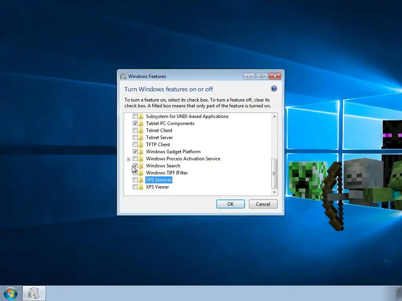Check the Telnet Server checkbox
402x301 pixels.
click(x=135, y=138)
